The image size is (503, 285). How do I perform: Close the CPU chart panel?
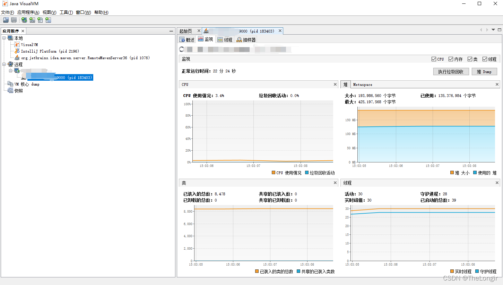(335, 84)
